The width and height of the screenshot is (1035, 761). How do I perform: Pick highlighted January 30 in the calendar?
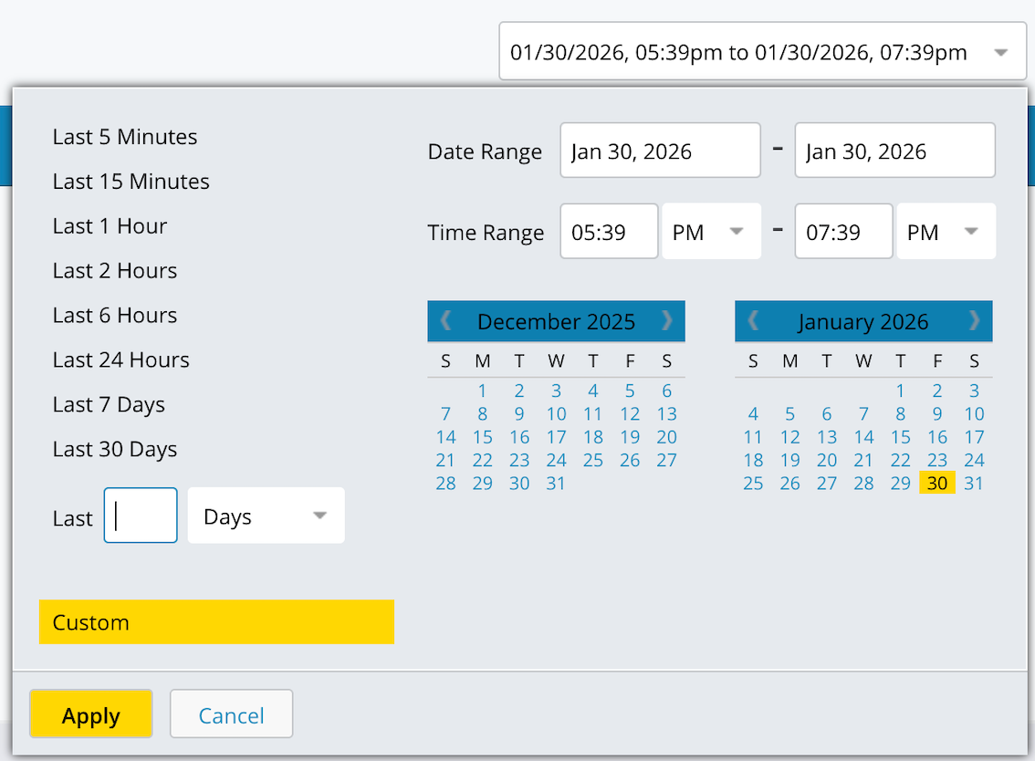(x=937, y=484)
